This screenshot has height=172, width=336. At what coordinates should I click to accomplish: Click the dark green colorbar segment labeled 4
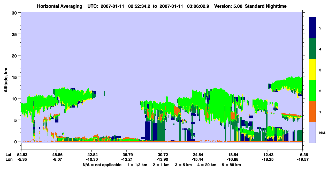tap(312, 49)
